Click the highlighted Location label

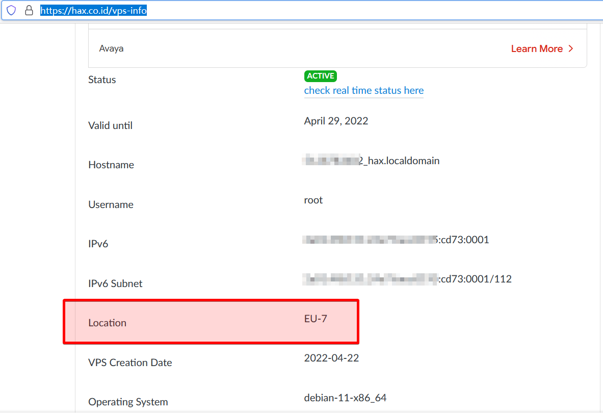click(107, 323)
